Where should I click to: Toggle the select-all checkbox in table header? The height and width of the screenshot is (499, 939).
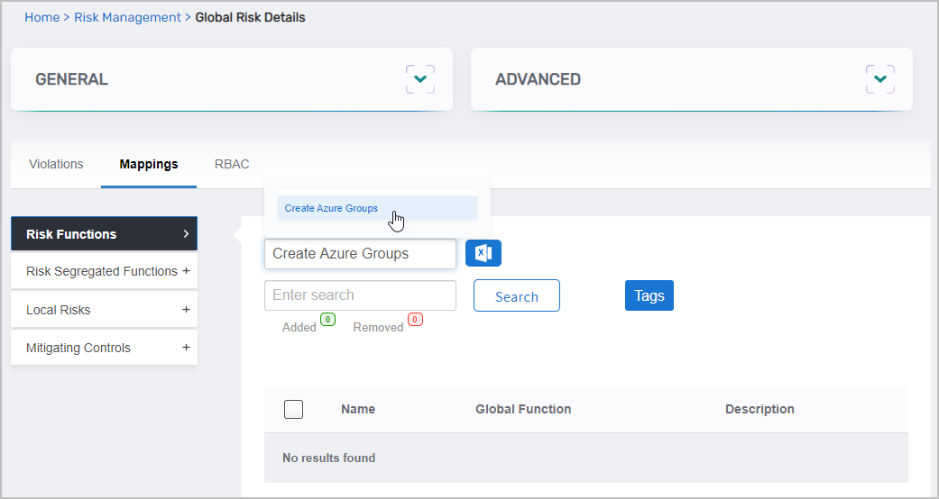pyautogui.click(x=293, y=409)
